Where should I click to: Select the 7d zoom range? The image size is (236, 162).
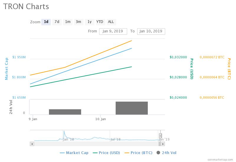point(57,22)
